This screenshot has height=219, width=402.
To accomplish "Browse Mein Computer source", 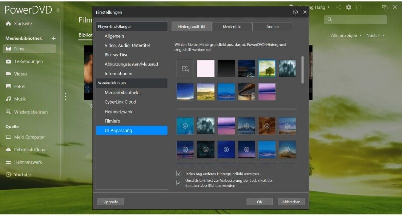I will (x=29, y=137).
